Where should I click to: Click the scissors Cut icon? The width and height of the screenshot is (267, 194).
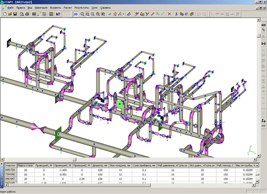click(x=176, y=14)
